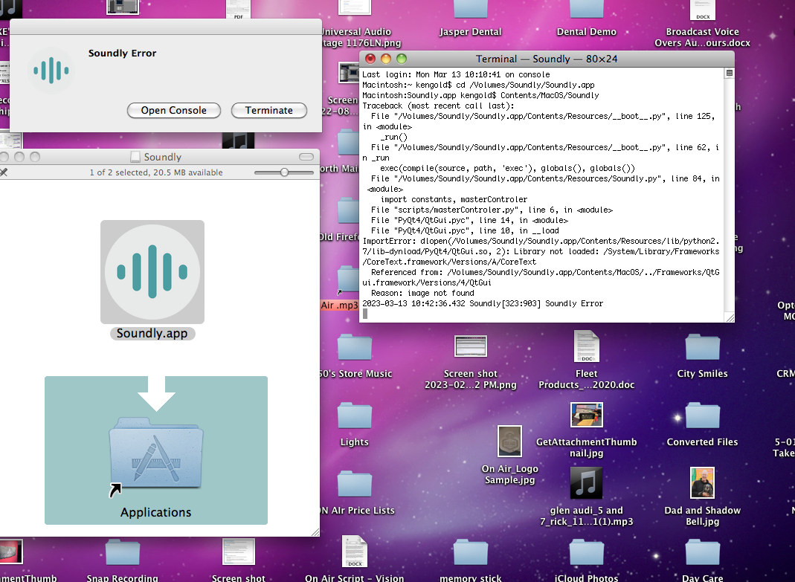The width and height of the screenshot is (795, 582).
Task: Select Universal Audio 1176LN.png file
Action: coord(355,7)
